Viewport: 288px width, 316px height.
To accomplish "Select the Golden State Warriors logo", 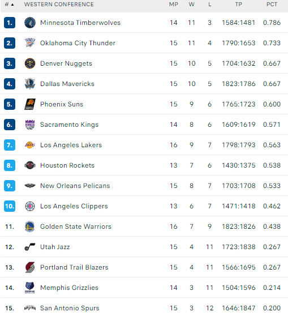I will pyautogui.click(x=30, y=227).
